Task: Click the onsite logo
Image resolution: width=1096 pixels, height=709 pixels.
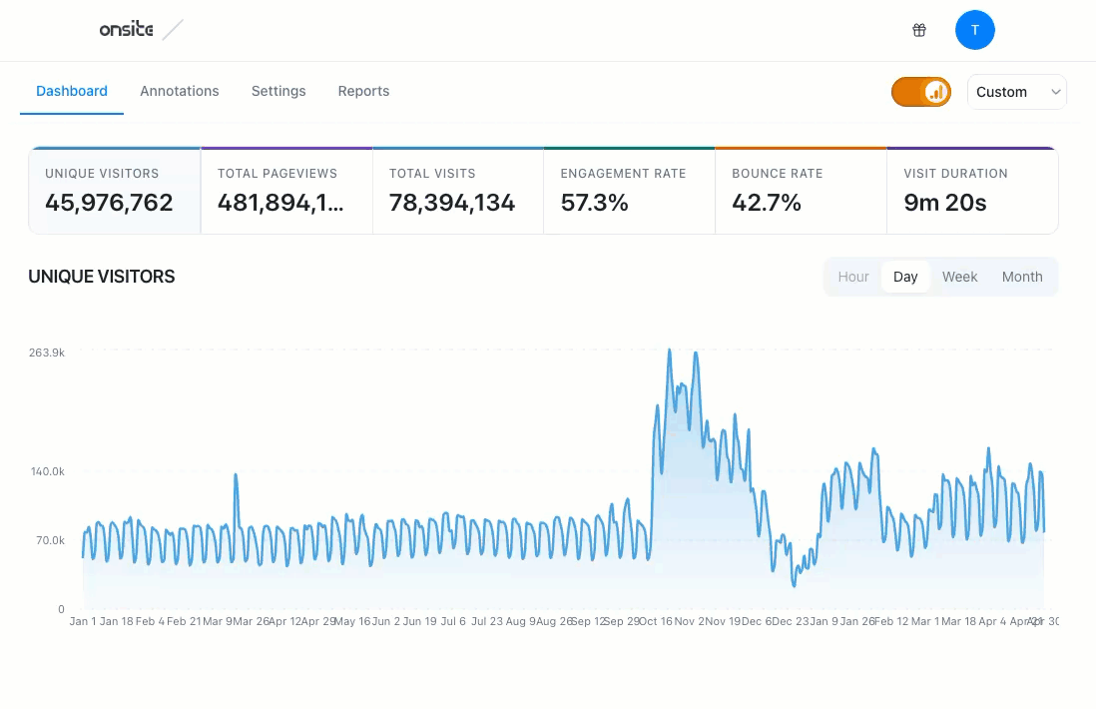Action: [126, 30]
